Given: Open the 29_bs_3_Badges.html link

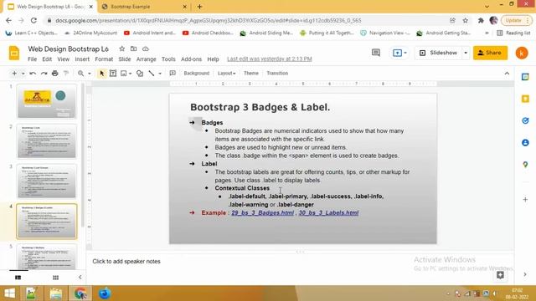Looking at the screenshot, I should coord(262,213).
